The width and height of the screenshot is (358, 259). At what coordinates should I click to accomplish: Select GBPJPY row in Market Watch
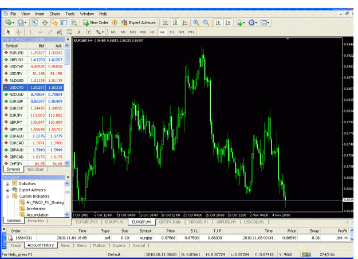[33, 122]
